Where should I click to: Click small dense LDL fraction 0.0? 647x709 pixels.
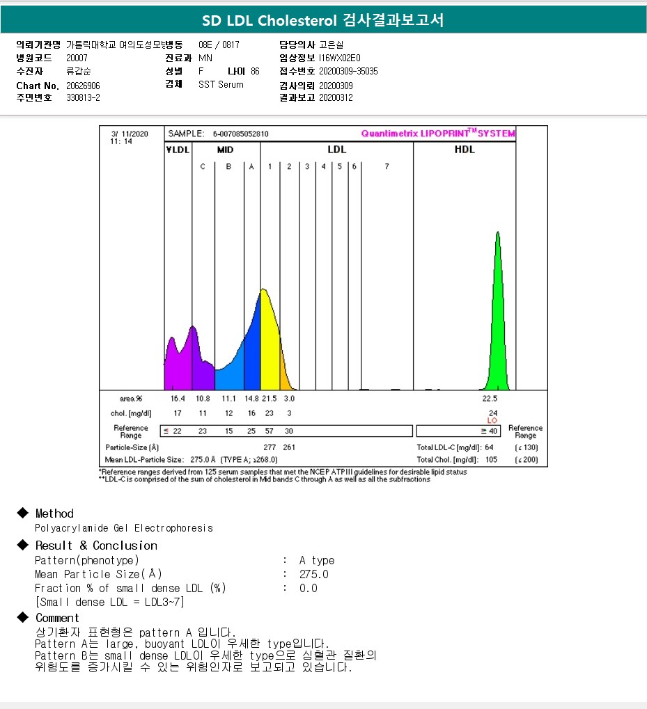click(x=308, y=589)
